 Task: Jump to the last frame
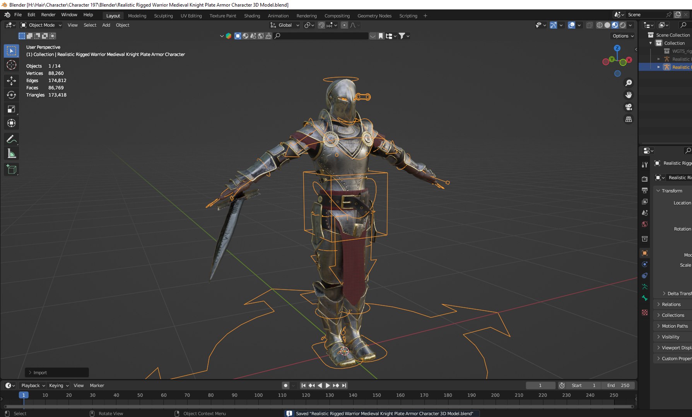pyautogui.click(x=344, y=385)
